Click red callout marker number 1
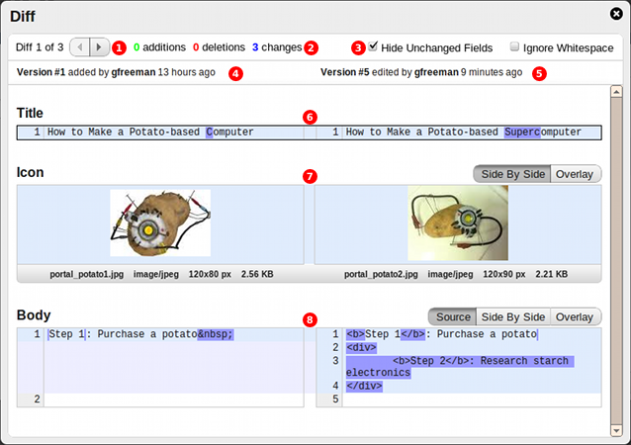Image resolution: width=631 pixels, height=445 pixels. [120, 47]
